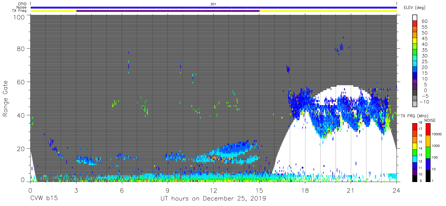Click the Range Gate axis title
Image resolution: width=446 pixels, height=206 pixels.
coord(5,98)
